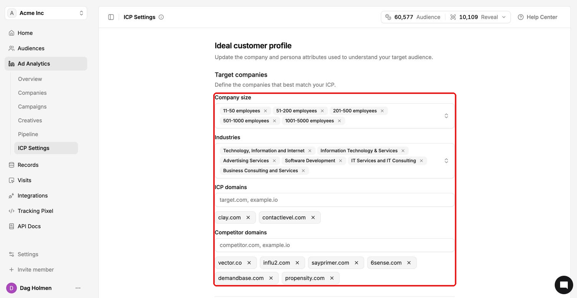Viewport: 577px width, 298px height.
Task: Remove the 11-50 employees tag
Action: pos(265,111)
